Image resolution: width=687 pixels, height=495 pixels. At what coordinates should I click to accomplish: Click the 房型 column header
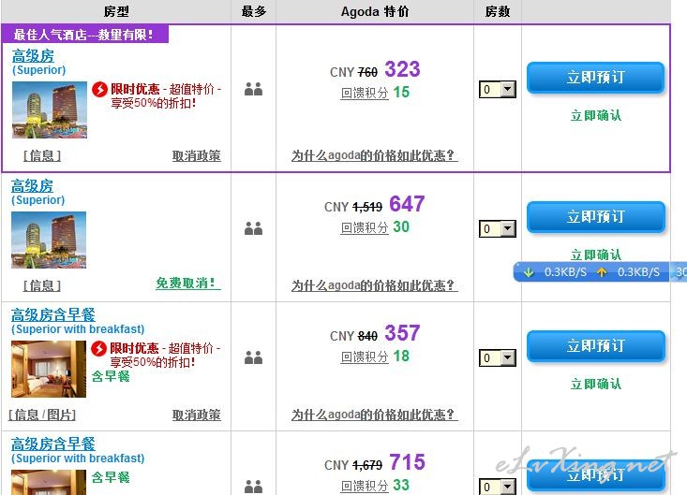(116, 11)
